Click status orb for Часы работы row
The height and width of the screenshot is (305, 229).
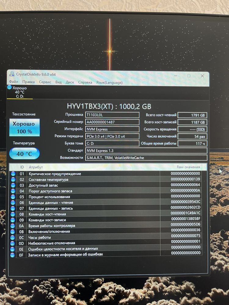pos(13,238)
